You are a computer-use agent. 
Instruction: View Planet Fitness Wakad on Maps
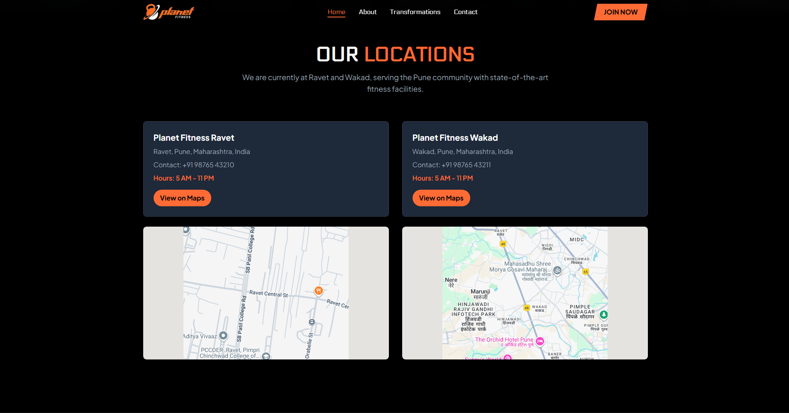(441, 198)
